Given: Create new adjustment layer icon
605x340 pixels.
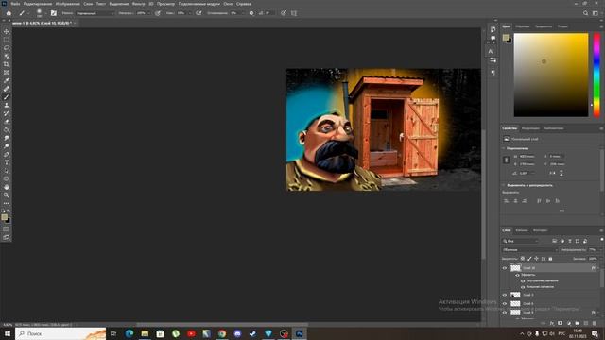Looking at the screenshot, I should 569,323.
